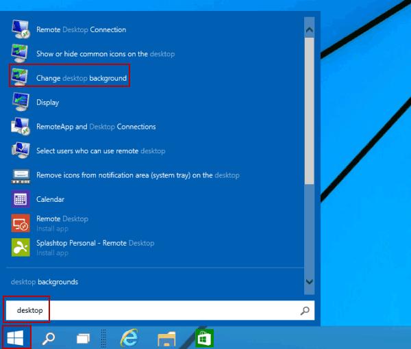The width and height of the screenshot is (411, 349).
Task: Select Change desktop background result
Action: [81, 78]
